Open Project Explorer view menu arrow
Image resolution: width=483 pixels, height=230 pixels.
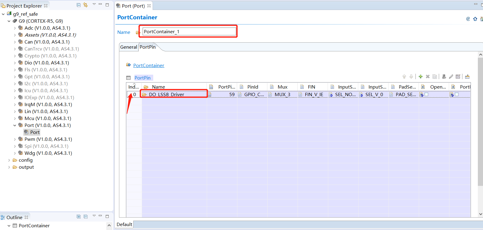click(94, 4)
